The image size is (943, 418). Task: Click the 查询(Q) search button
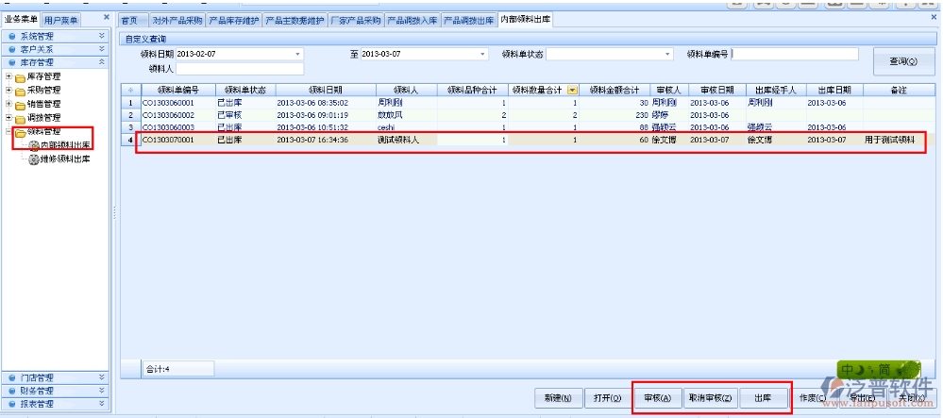[903, 61]
